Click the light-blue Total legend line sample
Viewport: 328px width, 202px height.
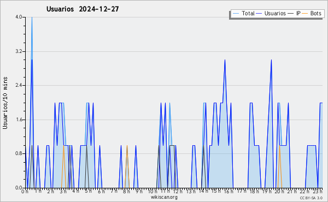pyautogui.click(x=236, y=14)
